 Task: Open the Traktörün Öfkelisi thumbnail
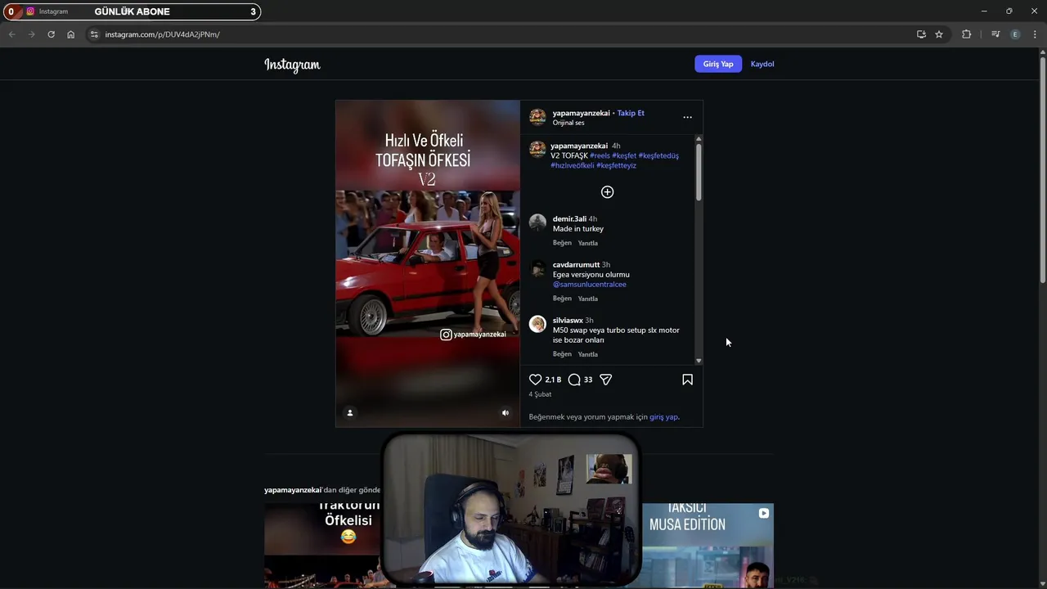pyautogui.click(x=324, y=546)
